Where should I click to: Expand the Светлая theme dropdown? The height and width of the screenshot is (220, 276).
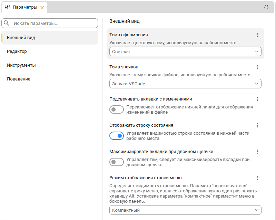tap(185, 51)
